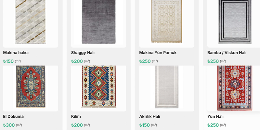260x130 pixels.
Task: Click the ₺150 price under Akrilik Halı
Action: (x=145, y=125)
